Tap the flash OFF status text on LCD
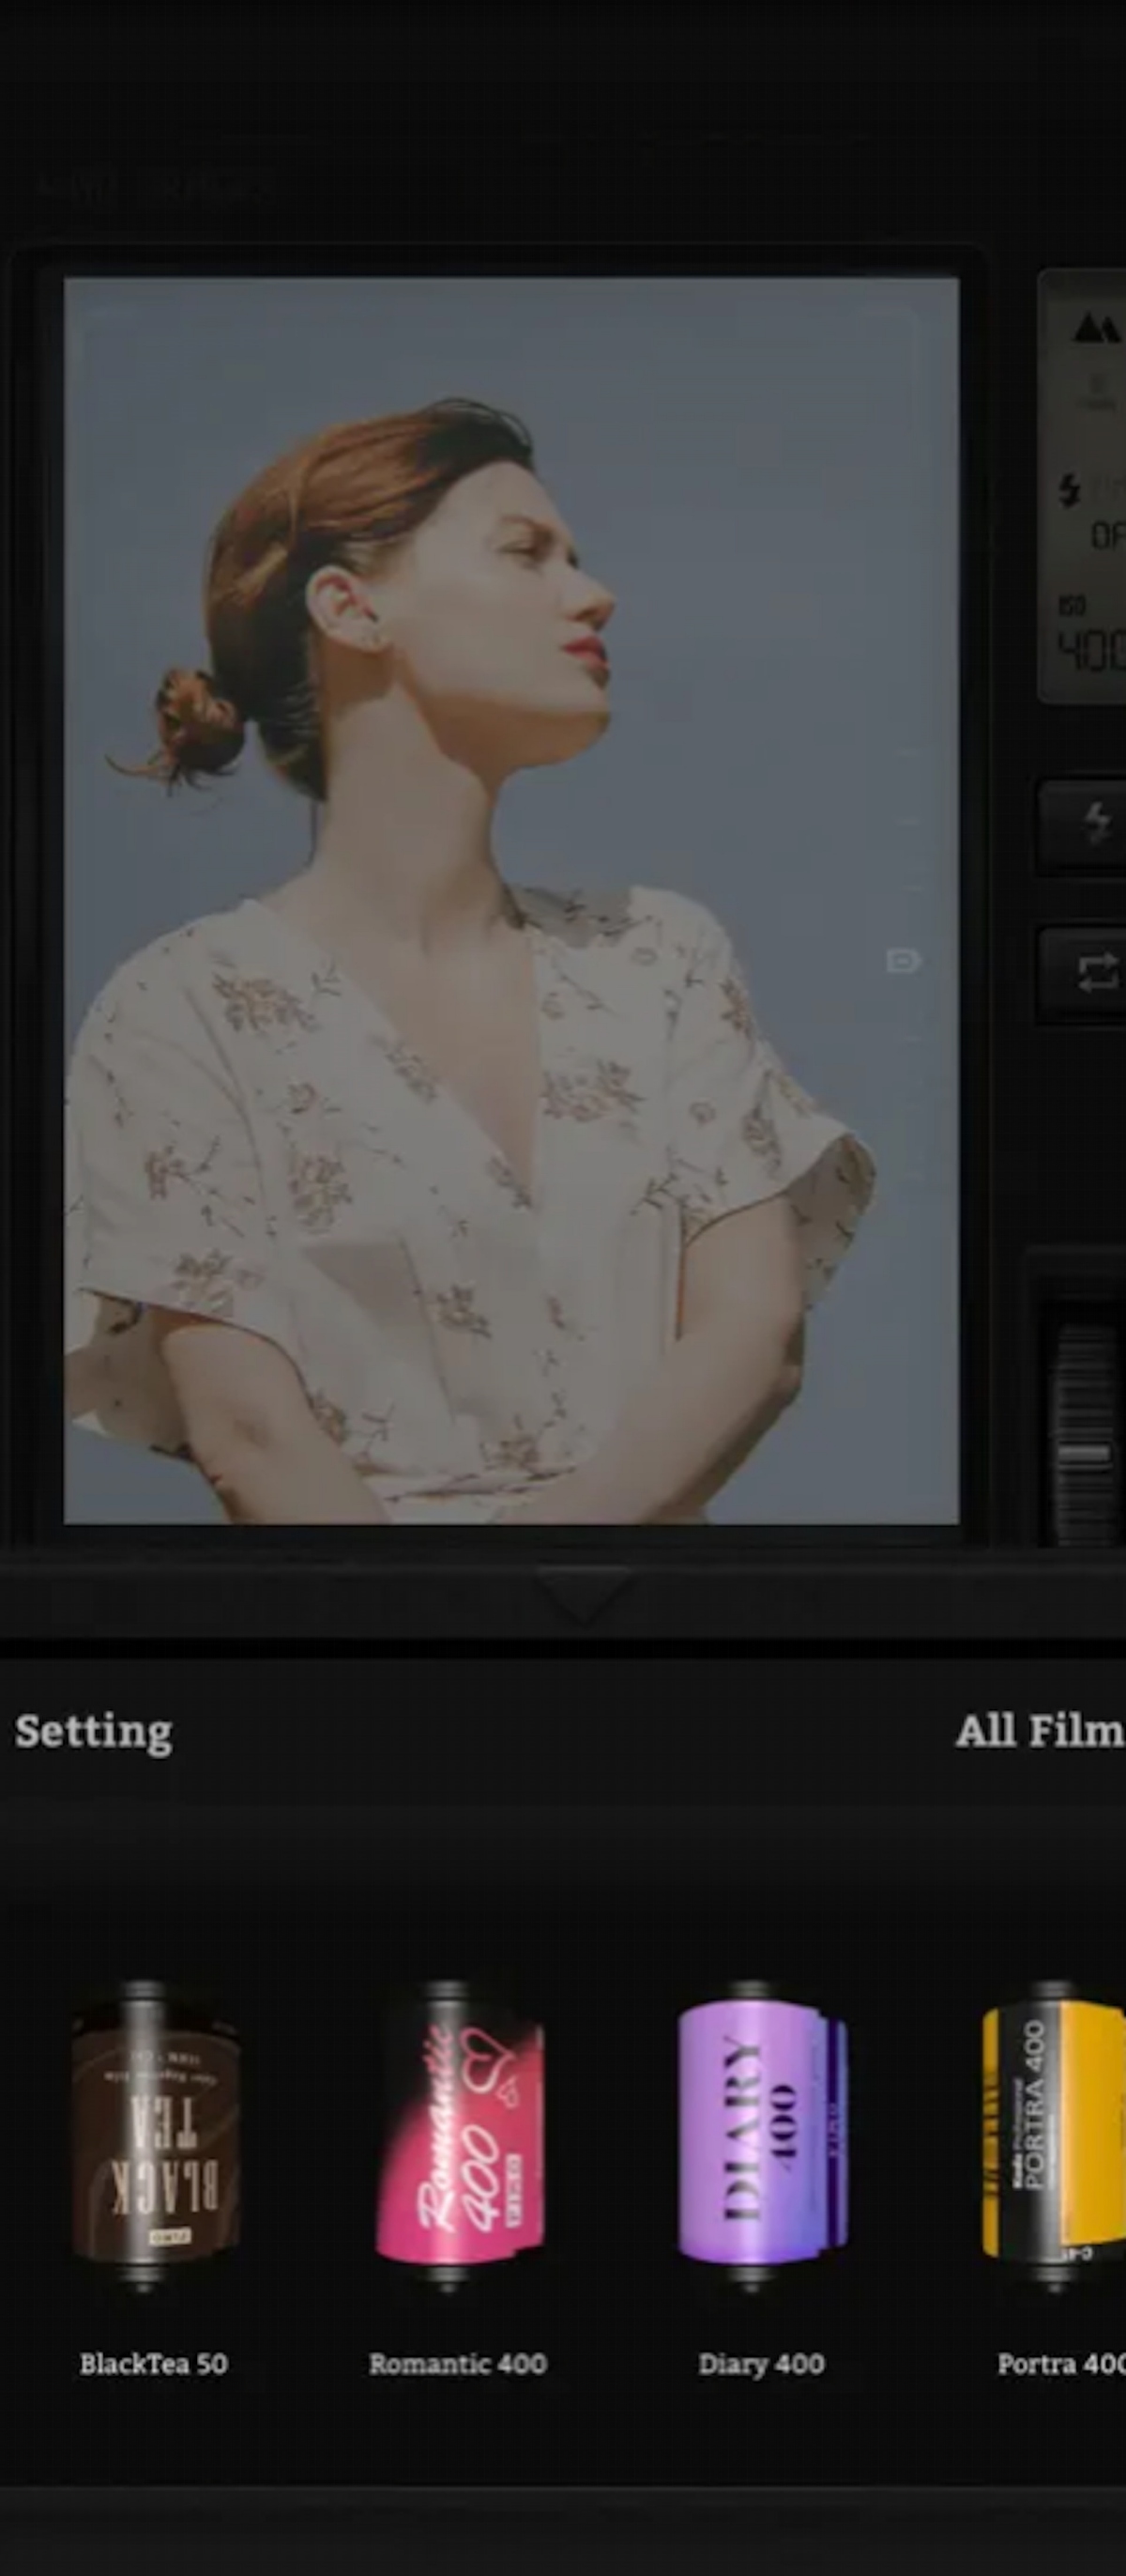 (x=1106, y=537)
